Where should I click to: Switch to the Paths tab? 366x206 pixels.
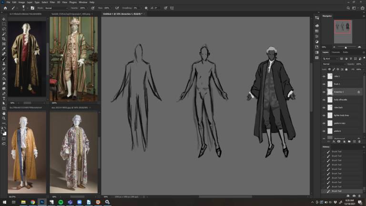pyautogui.click(x=345, y=52)
